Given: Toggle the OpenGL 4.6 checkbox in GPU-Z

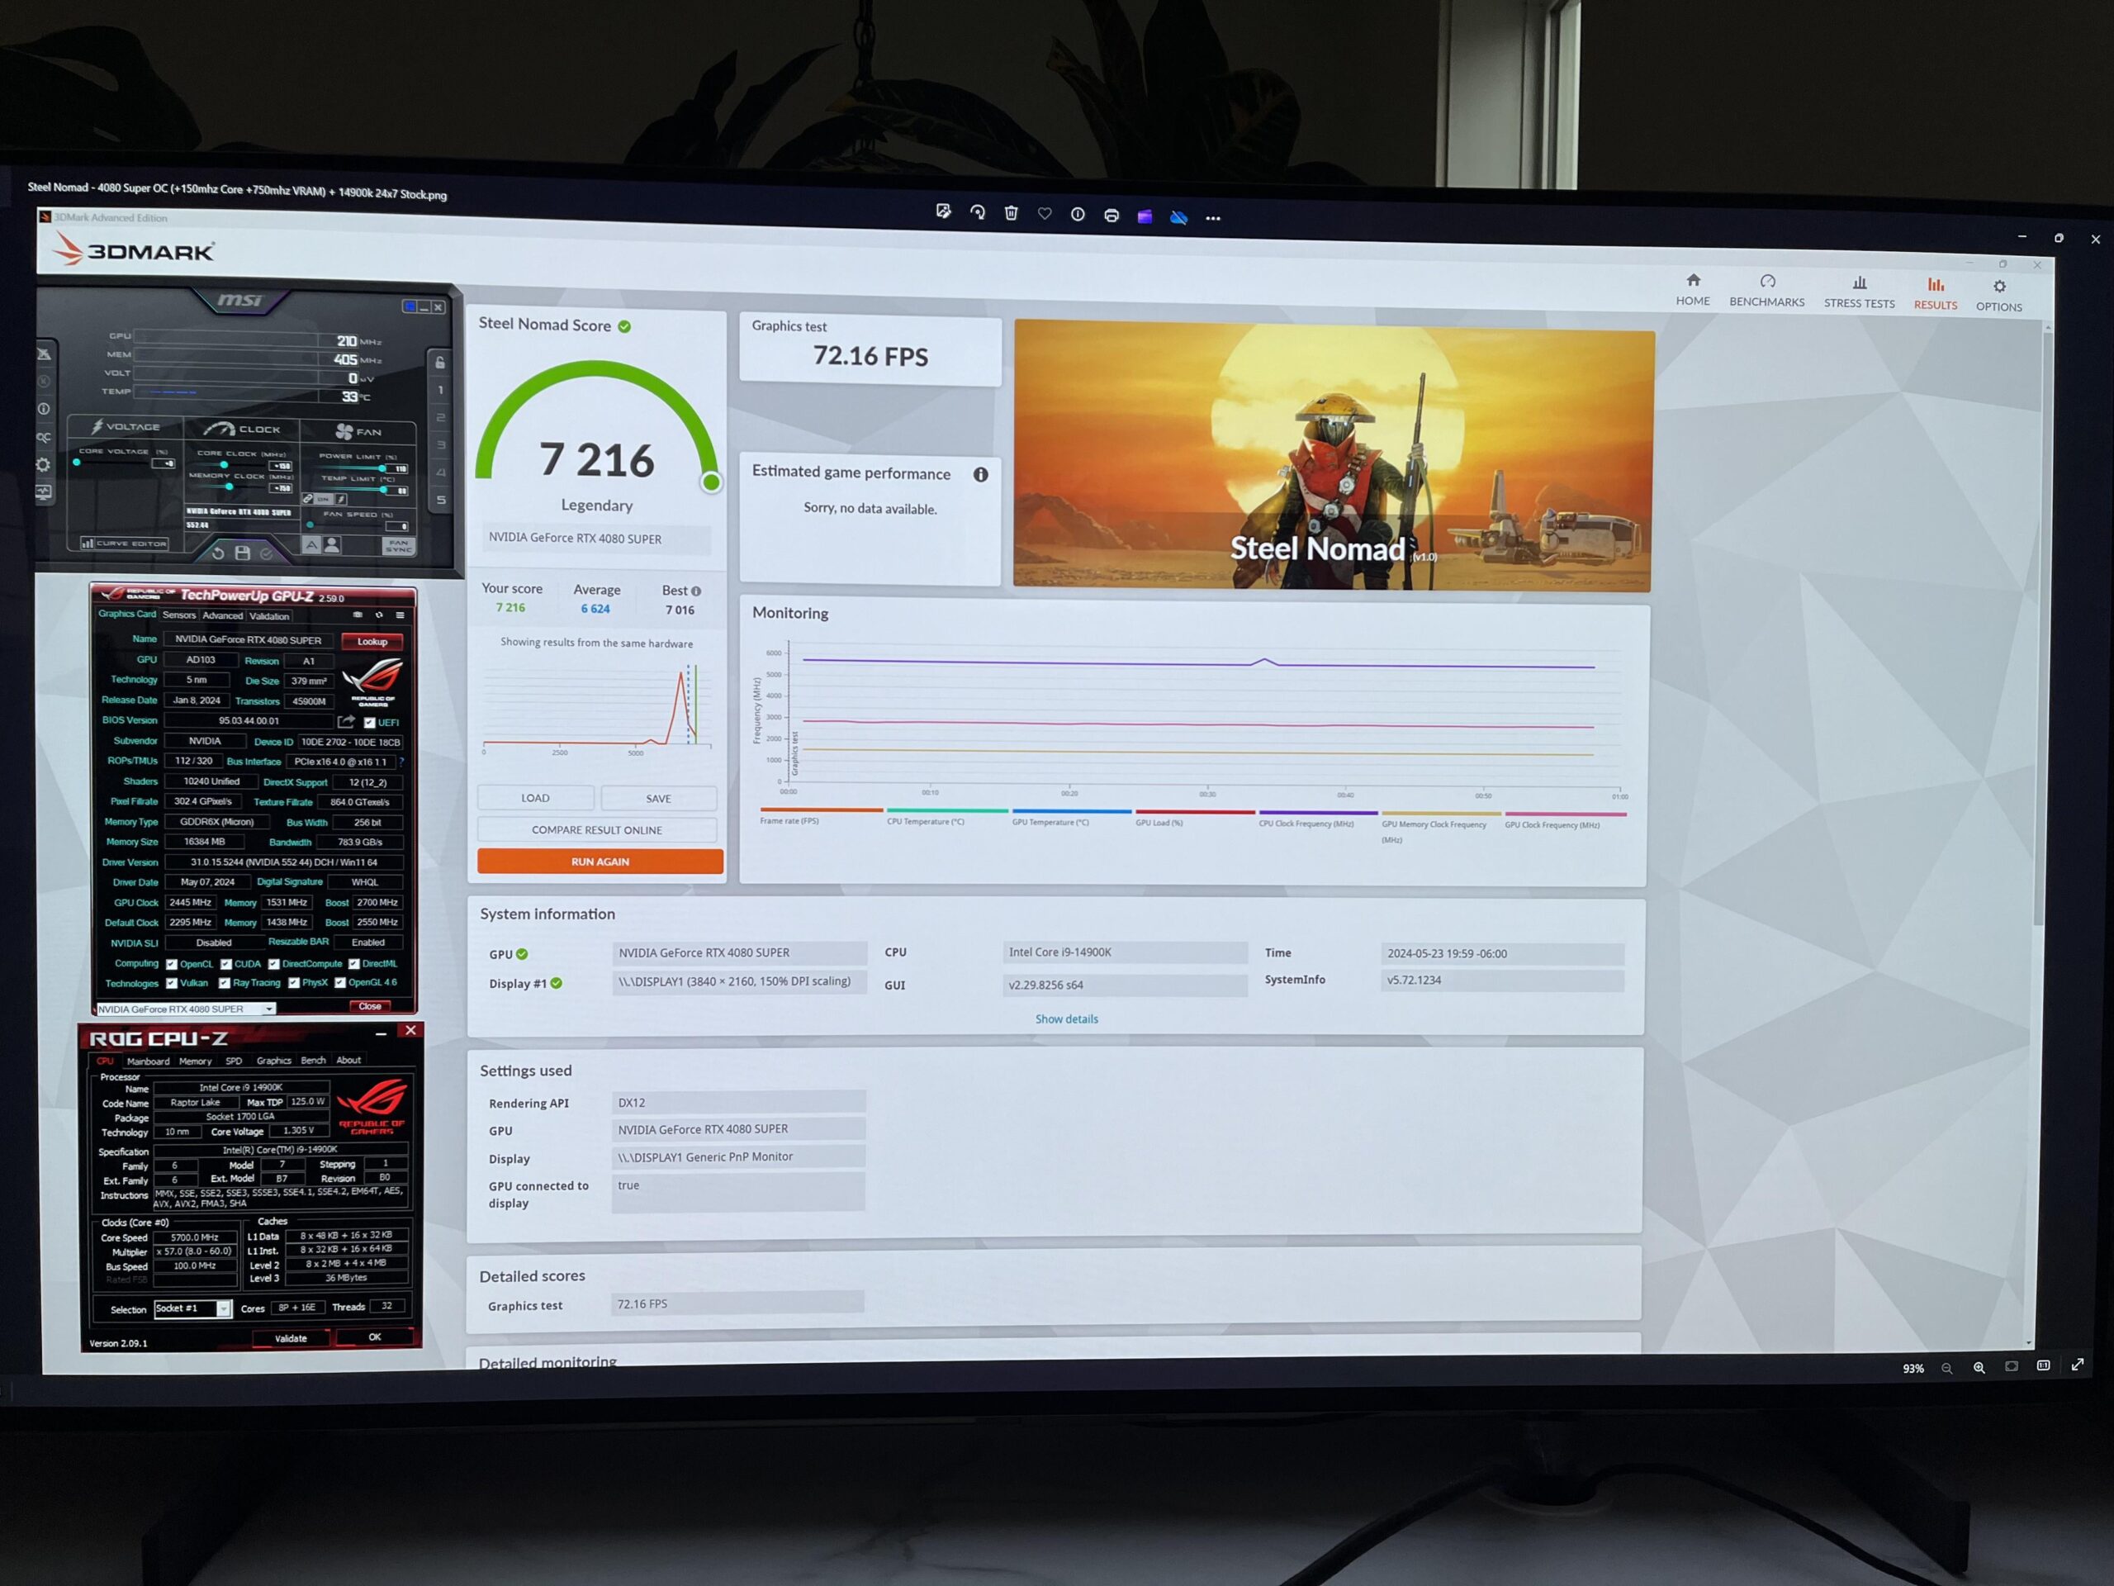Looking at the screenshot, I should click(x=340, y=982).
